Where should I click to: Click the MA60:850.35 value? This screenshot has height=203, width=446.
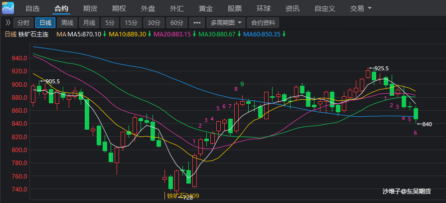(262, 34)
